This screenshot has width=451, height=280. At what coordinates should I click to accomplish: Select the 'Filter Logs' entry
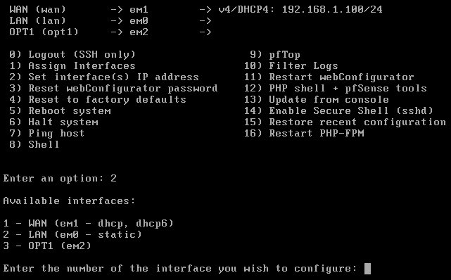(x=291, y=66)
